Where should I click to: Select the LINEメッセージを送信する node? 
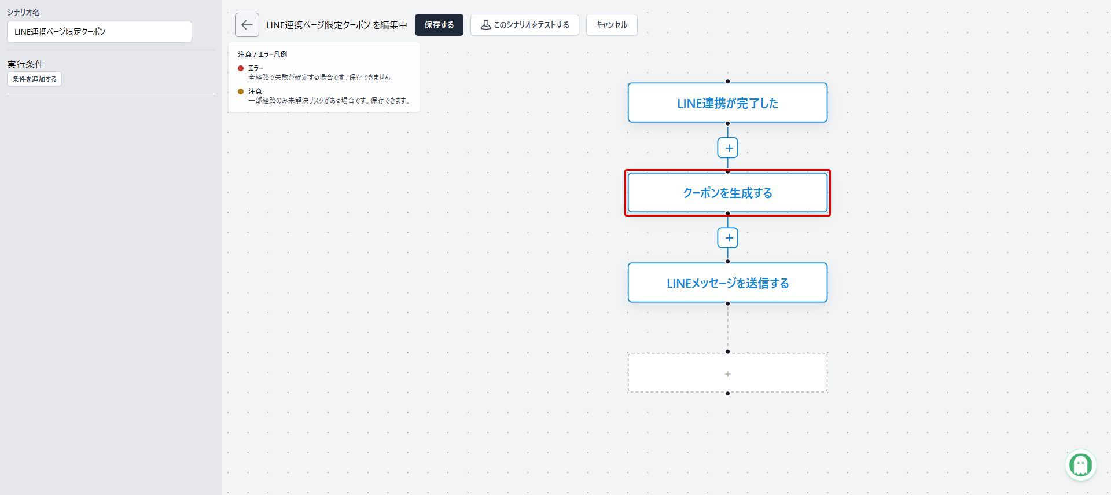pos(727,283)
